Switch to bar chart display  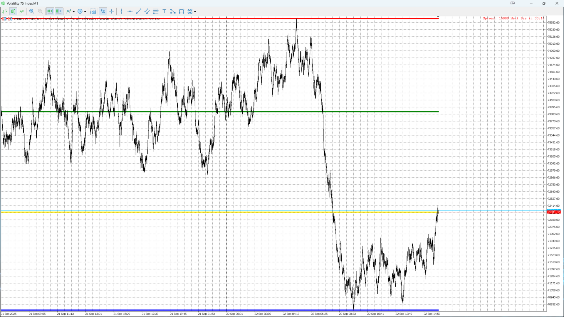[5, 11]
